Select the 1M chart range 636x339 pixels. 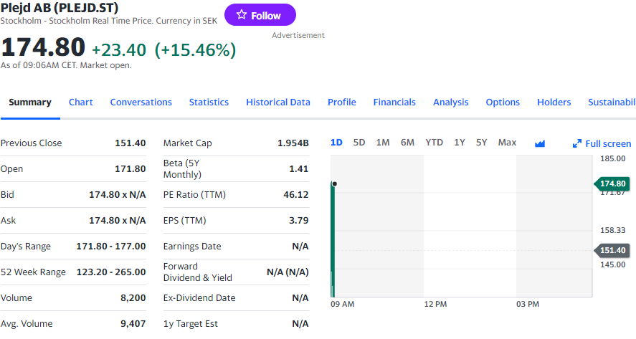[383, 143]
